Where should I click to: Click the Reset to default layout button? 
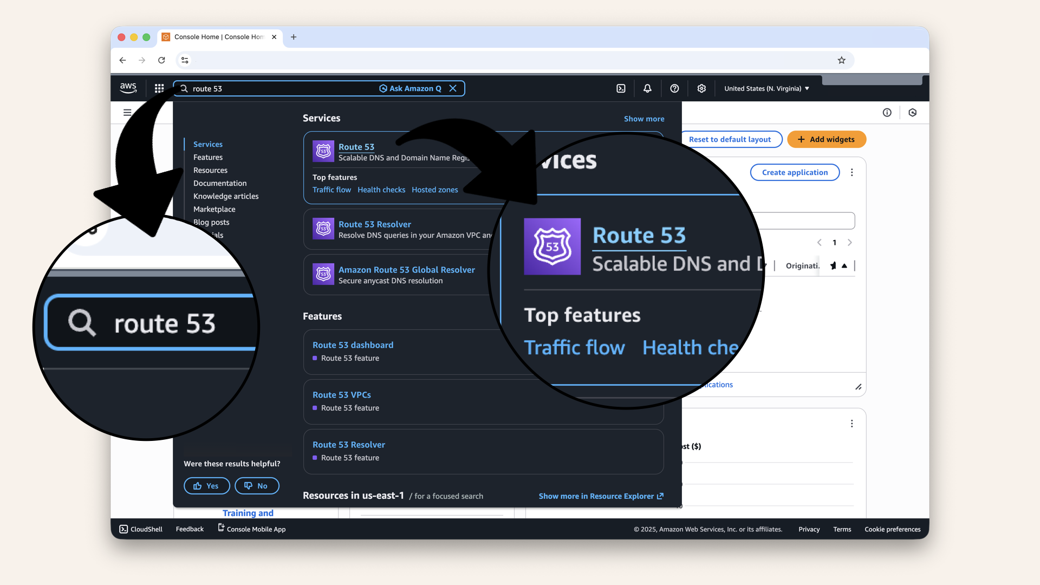click(731, 139)
